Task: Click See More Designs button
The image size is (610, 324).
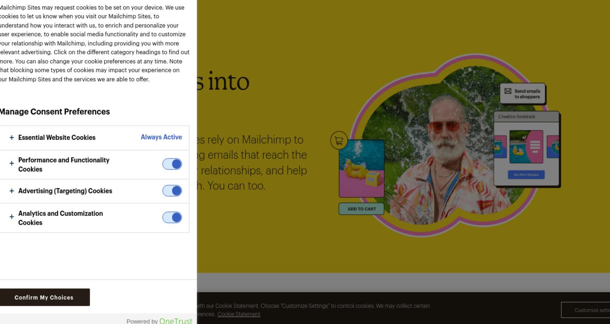Action: [x=526, y=175]
